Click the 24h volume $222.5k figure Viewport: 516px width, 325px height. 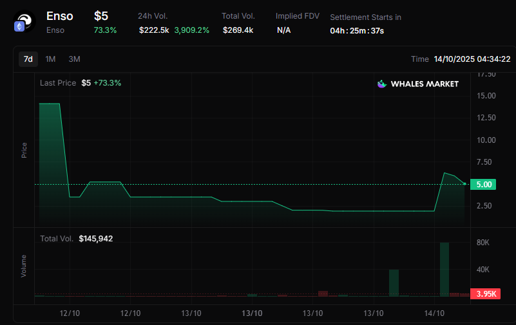click(x=154, y=30)
